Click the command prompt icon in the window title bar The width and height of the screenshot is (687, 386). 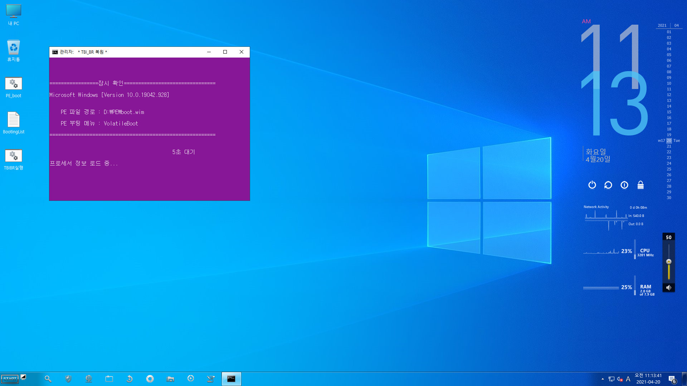pyautogui.click(x=55, y=52)
